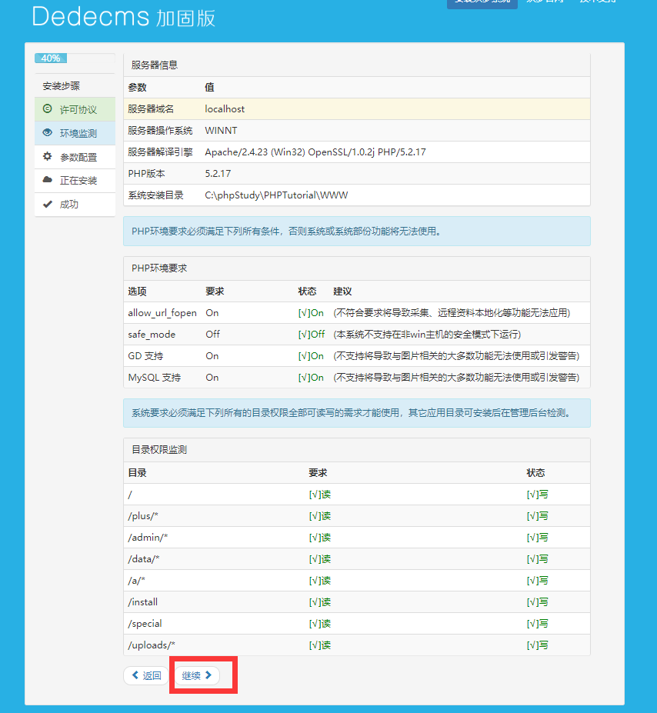657x713 pixels.
Task: Click the [√]On status for allow_url_fopen
Action: click(311, 313)
